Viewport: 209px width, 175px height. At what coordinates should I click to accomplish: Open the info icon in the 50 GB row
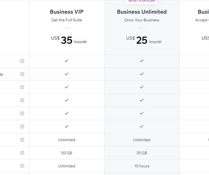(22, 153)
